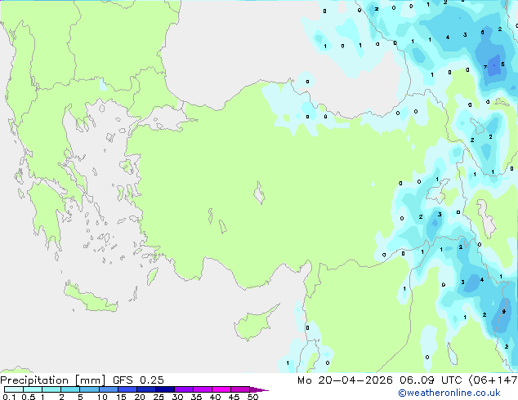This screenshot has width=518, height=400.
Task: Click the 'Precipitation [mm]' title text
Action: [x=53, y=380]
